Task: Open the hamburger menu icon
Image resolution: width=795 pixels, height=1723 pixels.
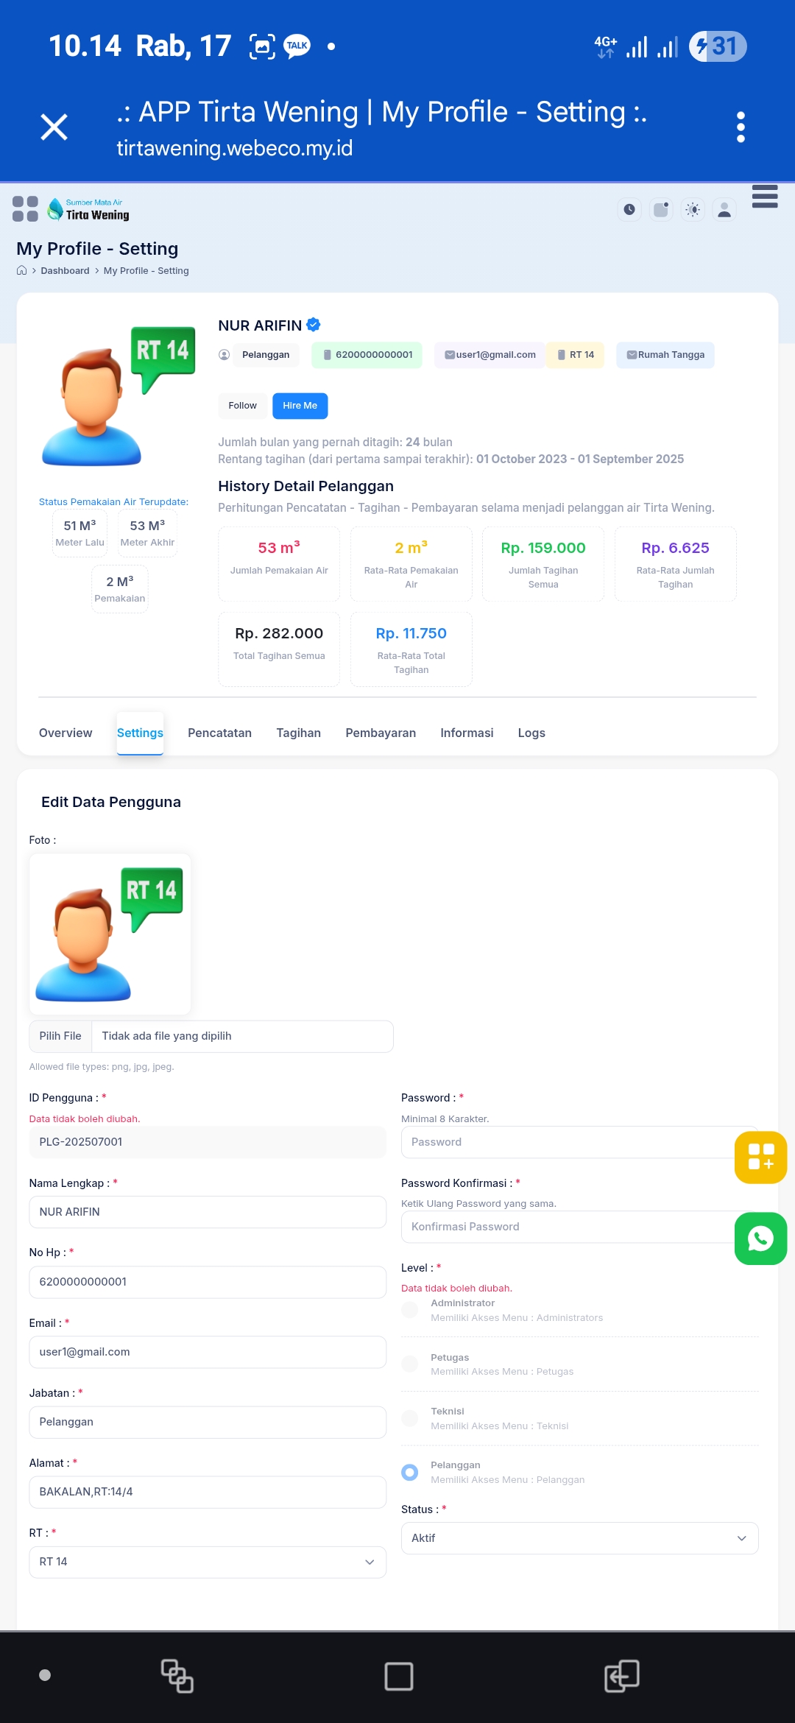Action: (x=765, y=197)
